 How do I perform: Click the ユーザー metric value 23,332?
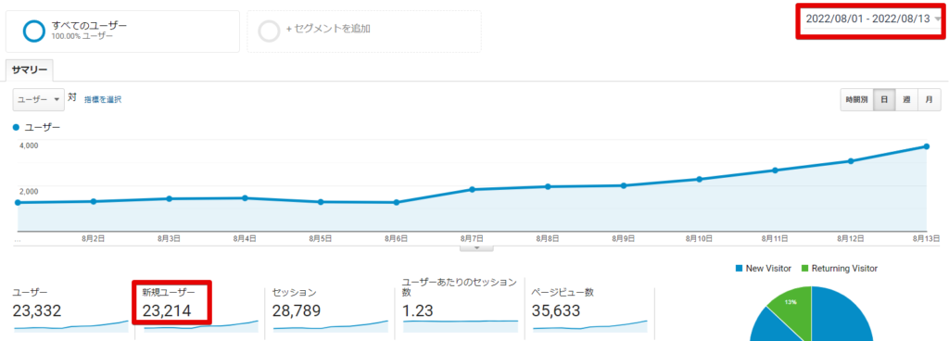(x=37, y=310)
